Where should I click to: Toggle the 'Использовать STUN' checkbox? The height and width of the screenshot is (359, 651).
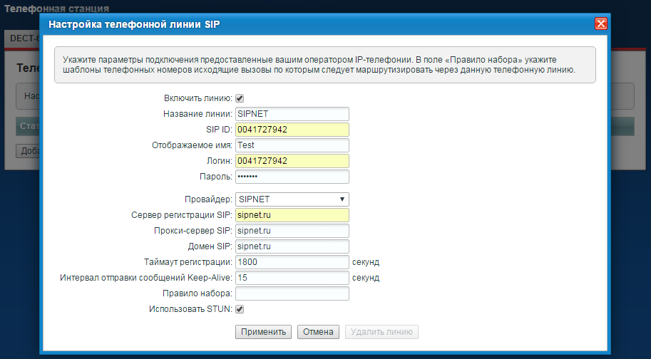[x=240, y=309]
